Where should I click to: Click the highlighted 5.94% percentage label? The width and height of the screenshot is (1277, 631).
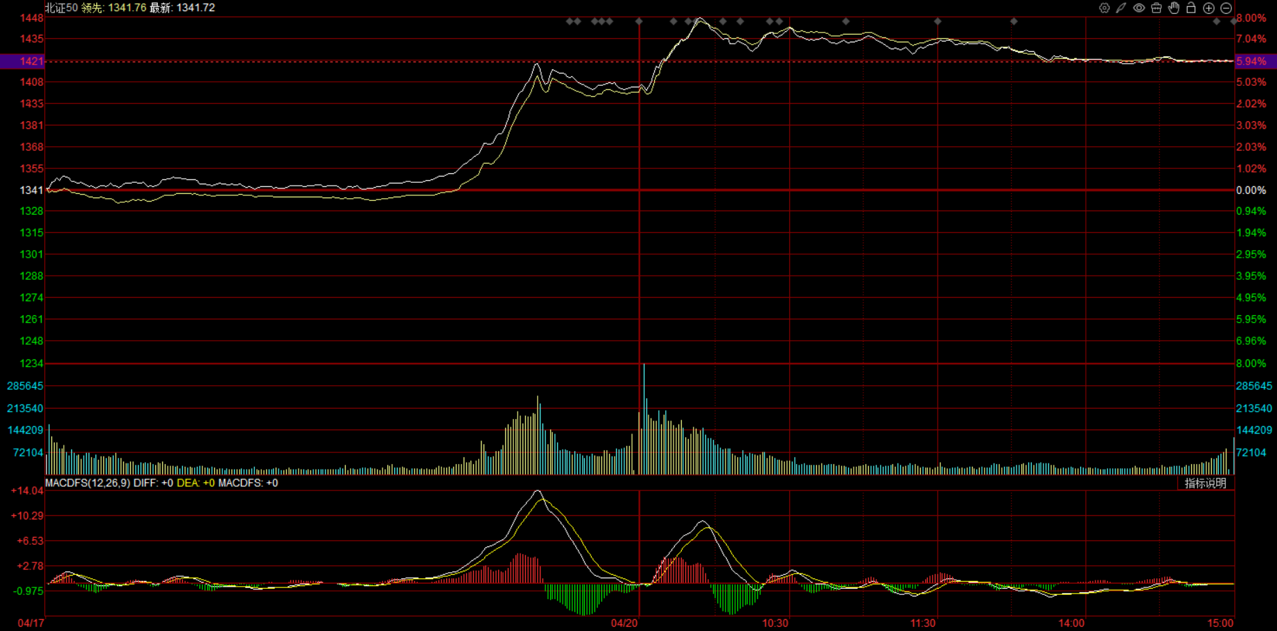(1251, 62)
